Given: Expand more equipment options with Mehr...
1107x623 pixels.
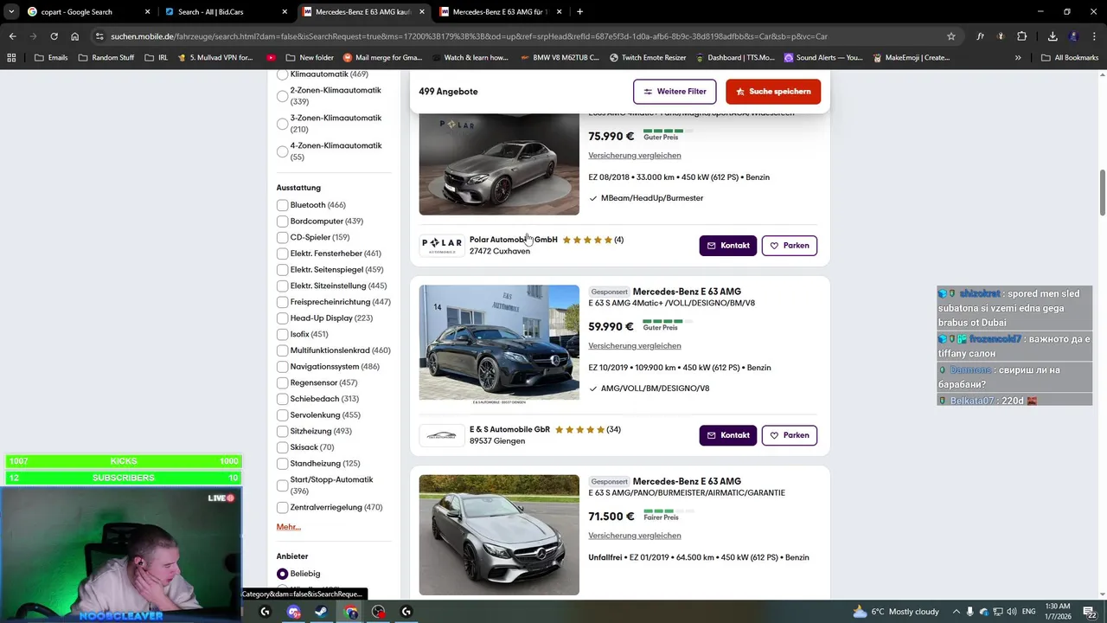Looking at the screenshot, I should coord(289,527).
